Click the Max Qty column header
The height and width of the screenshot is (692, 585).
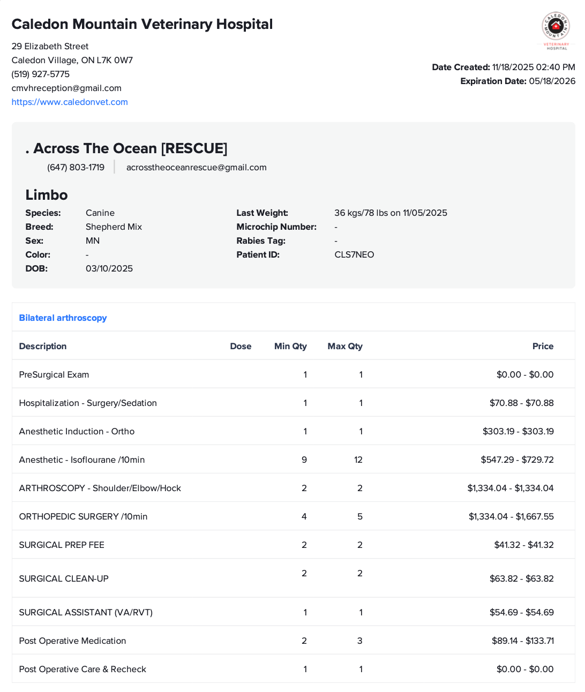click(345, 346)
